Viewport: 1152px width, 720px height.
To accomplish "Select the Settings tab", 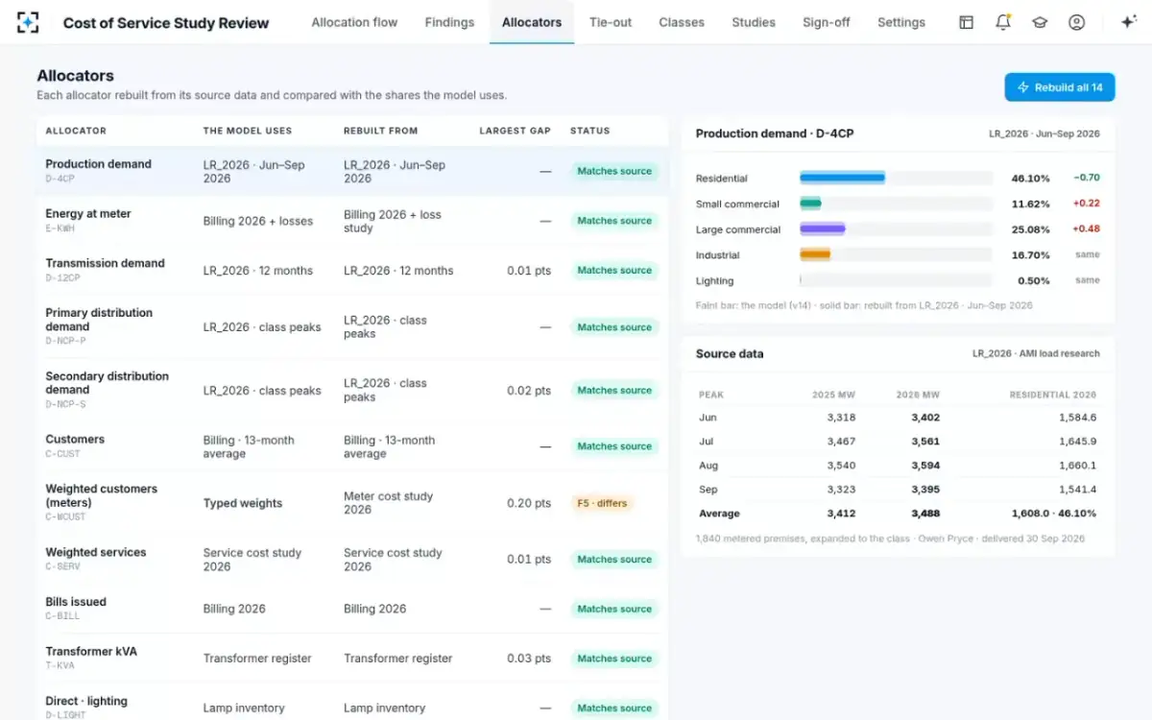I will 901,22.
